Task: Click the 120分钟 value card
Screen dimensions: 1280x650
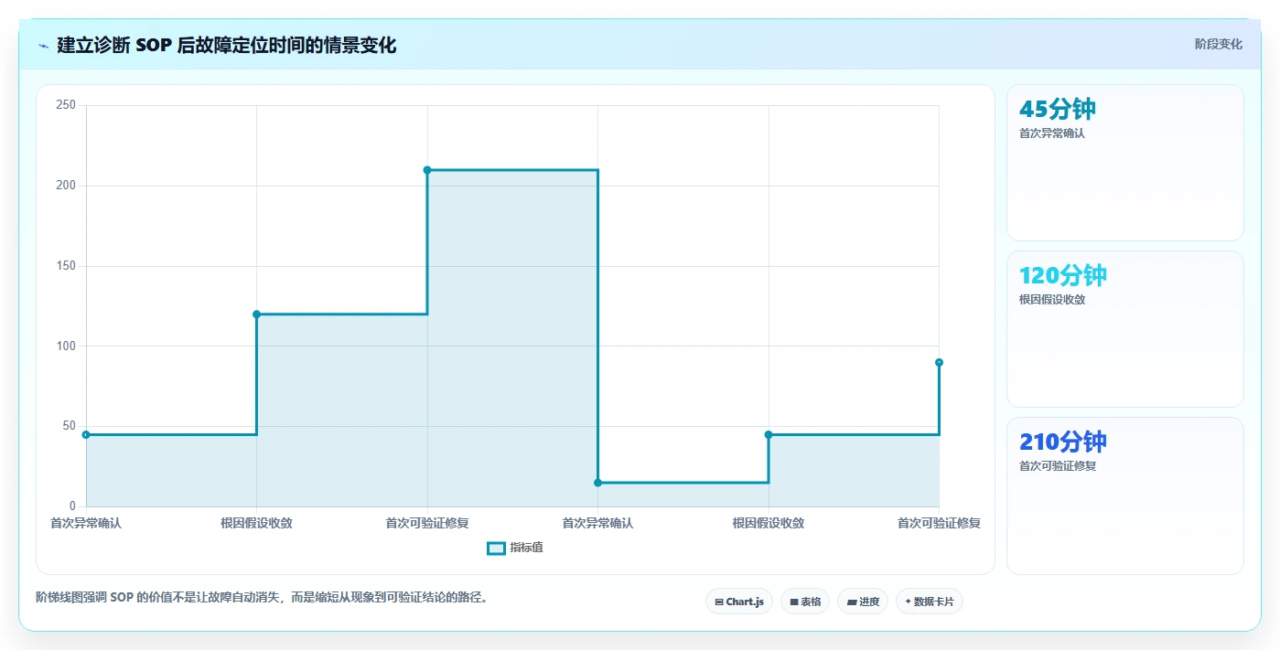Action: 1124,329
